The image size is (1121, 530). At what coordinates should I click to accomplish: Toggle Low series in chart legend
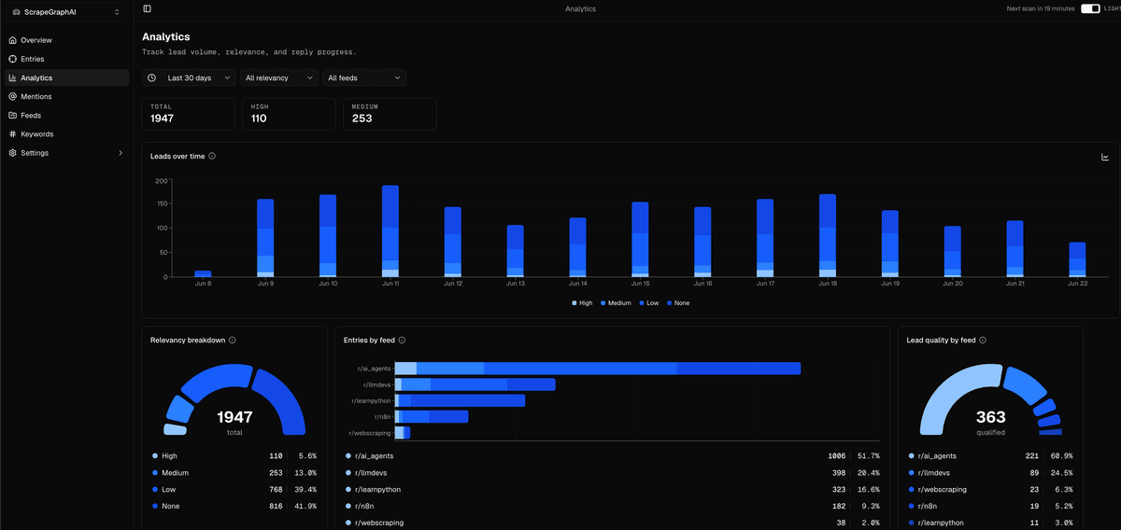point(651,303)
